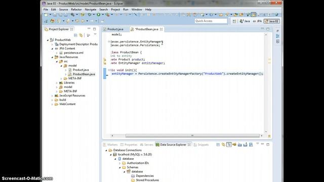Click the Export connection profiles icon
Viewport: 324px width, 182px height.
click(245, 145)
